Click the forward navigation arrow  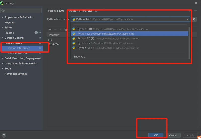tap(195, 11)
